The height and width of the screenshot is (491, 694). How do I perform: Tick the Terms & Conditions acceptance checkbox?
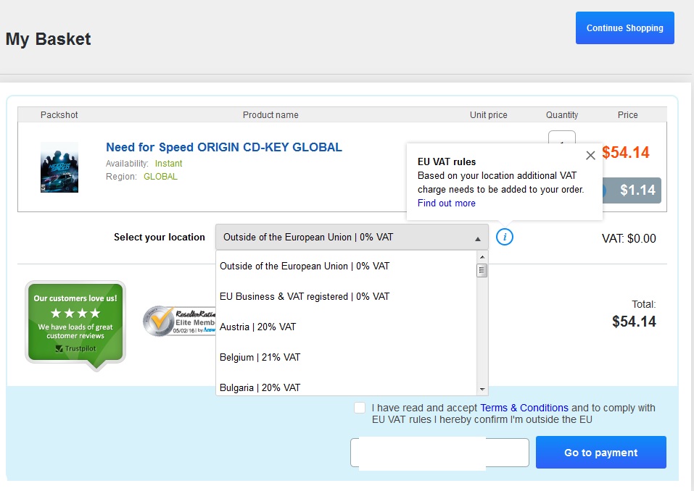(360, 408)
